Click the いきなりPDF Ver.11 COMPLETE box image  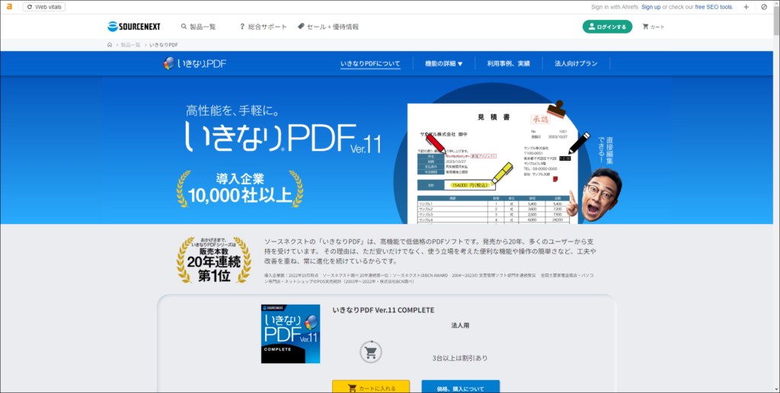click(x=290, y=334)
